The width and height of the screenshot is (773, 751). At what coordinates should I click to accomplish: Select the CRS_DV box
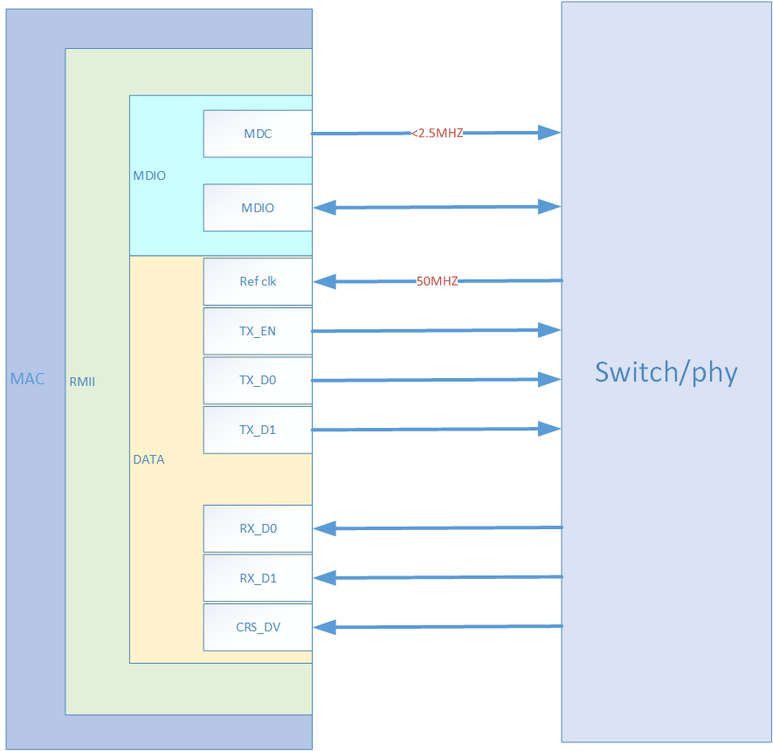click(258, 627)
